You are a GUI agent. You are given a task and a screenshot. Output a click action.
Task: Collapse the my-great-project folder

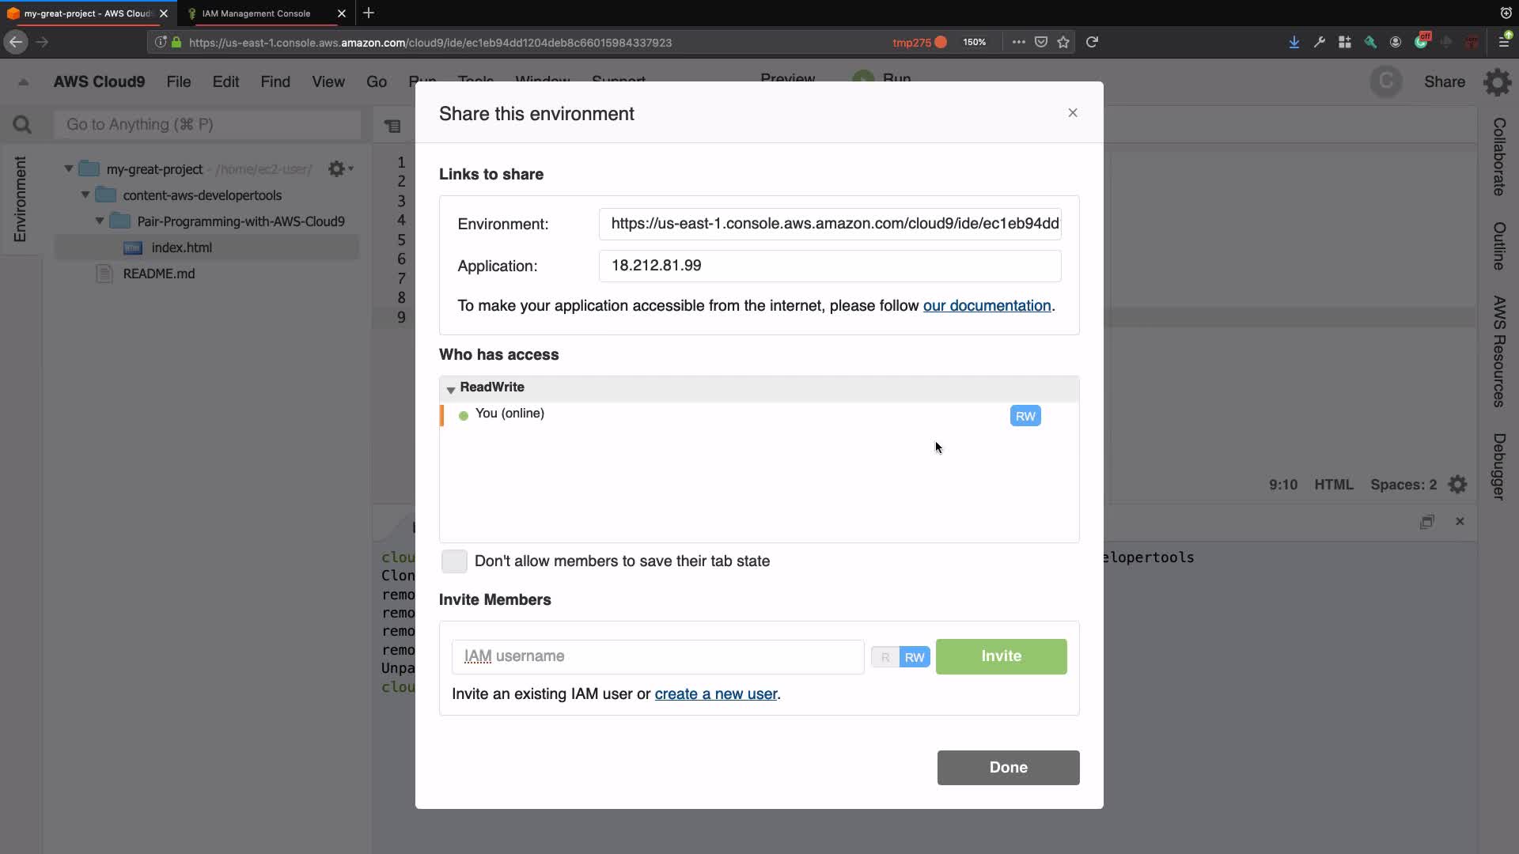click(x=69, y=169)
